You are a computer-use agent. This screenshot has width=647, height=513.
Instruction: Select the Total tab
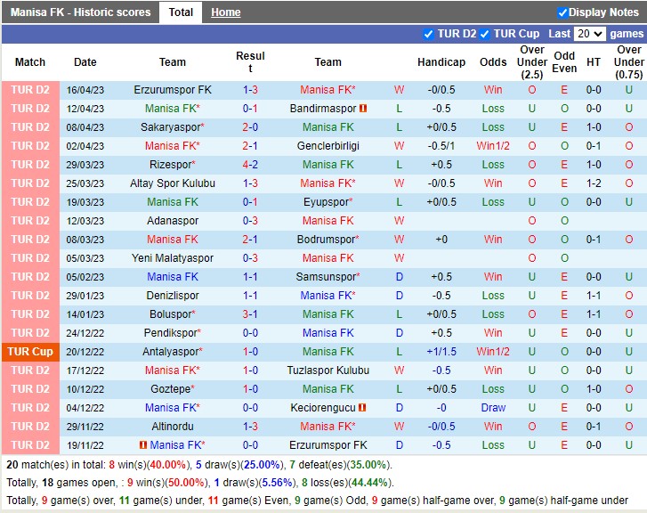click(x=181, y=12)
